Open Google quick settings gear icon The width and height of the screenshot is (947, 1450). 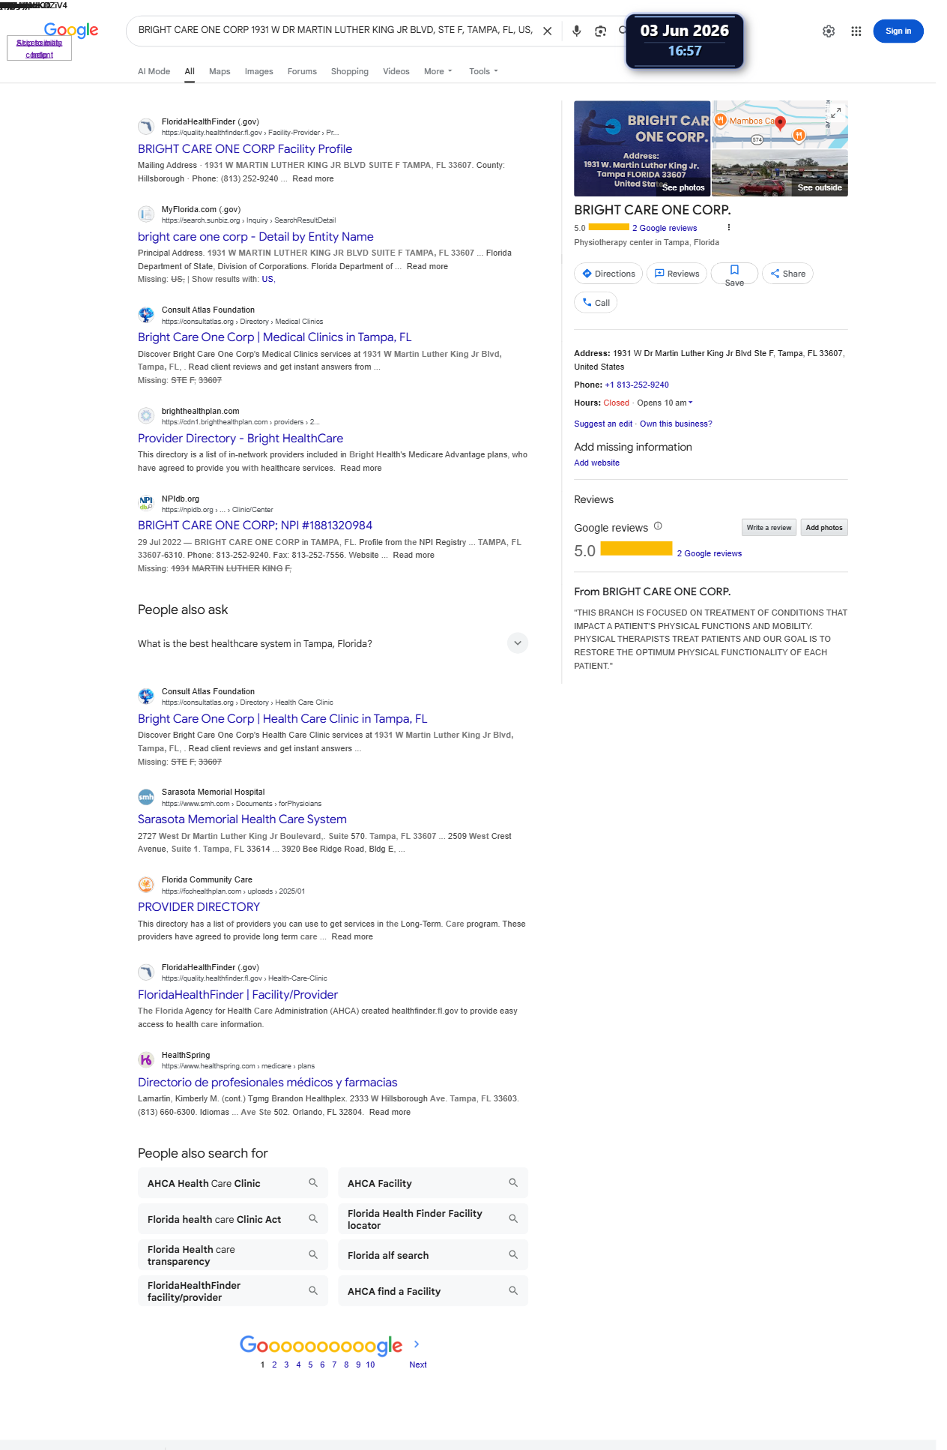click(x=829, y=31)
